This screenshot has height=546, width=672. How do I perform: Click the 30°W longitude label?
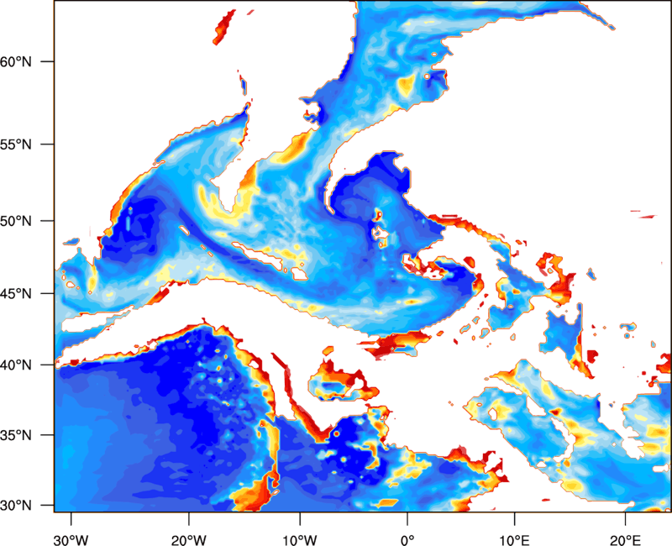[71, 540]
